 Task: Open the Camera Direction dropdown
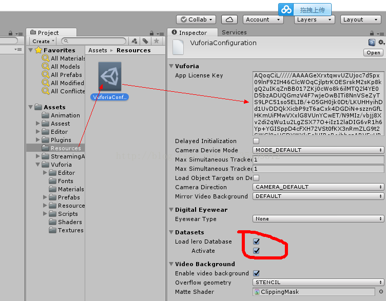pos(318,187)
